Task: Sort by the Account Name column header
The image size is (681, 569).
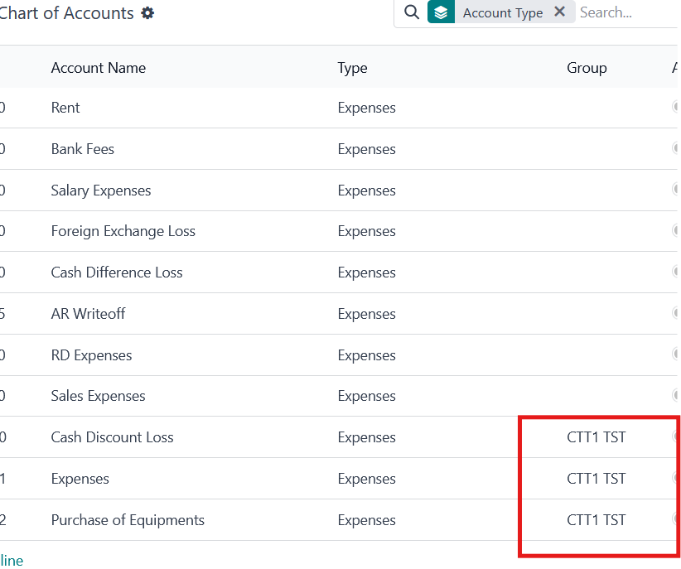Action: [98, 68]
